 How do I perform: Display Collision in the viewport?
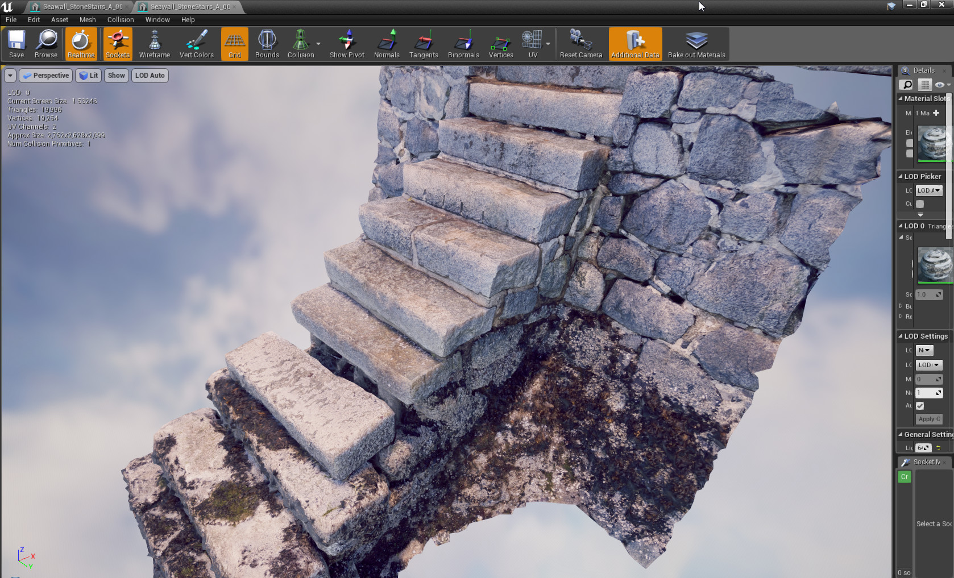click(x=301, y=44)
